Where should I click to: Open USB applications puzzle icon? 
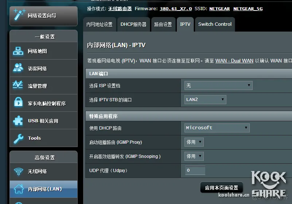(x=18, y=121)
